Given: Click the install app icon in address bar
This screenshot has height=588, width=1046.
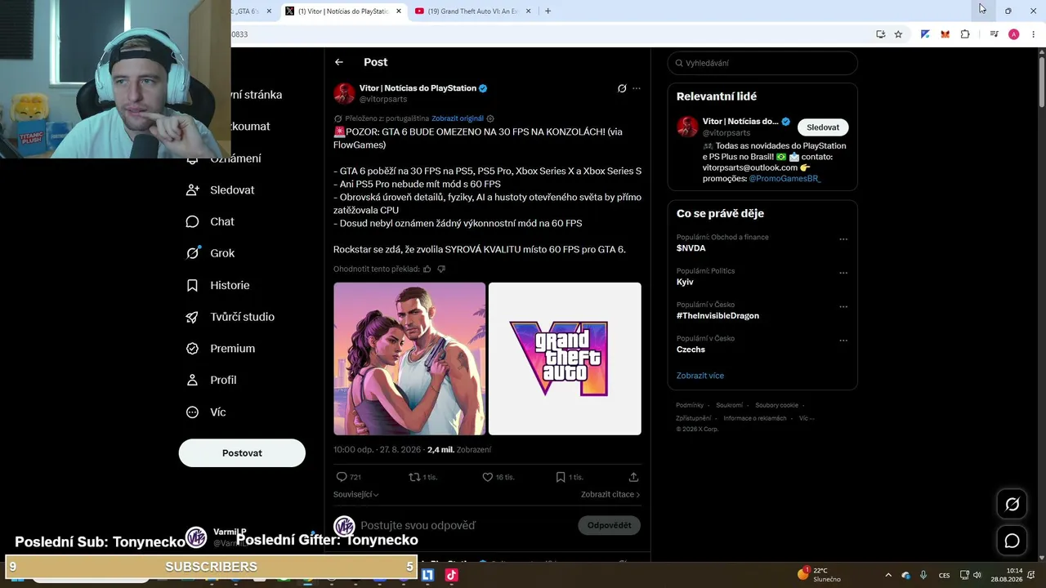Looking at the screenshot, I should pos(880,34).
